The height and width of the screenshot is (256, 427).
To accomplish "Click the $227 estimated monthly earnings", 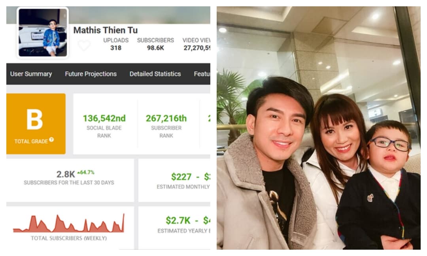I will tap(181, 177).
